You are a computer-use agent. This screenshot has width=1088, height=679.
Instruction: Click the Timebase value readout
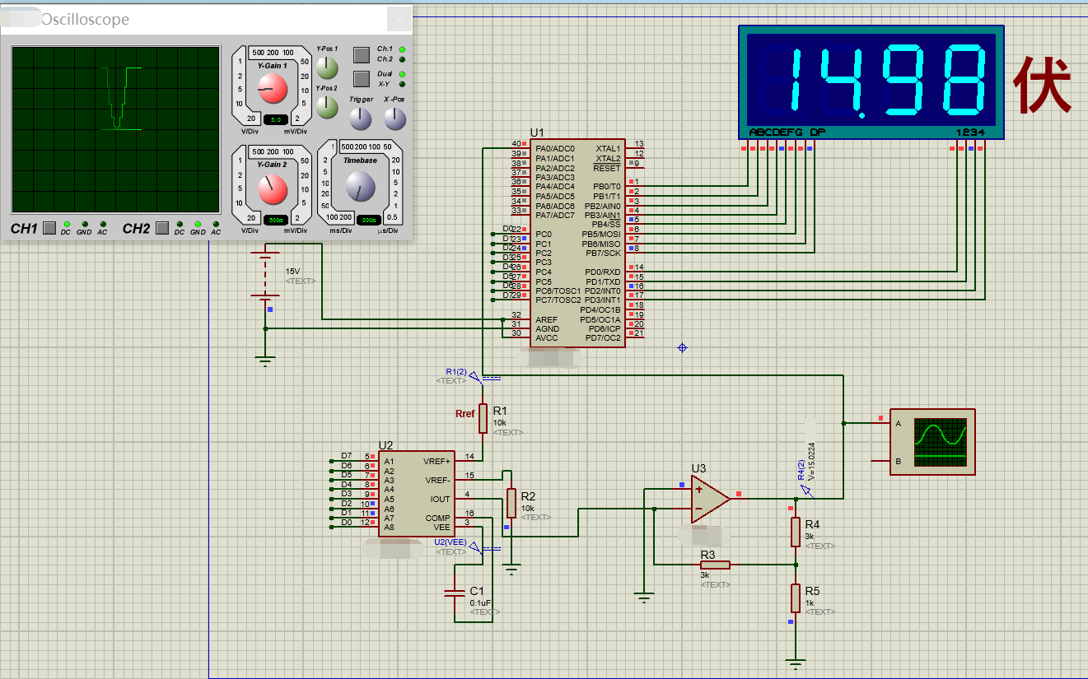[370, 220]
